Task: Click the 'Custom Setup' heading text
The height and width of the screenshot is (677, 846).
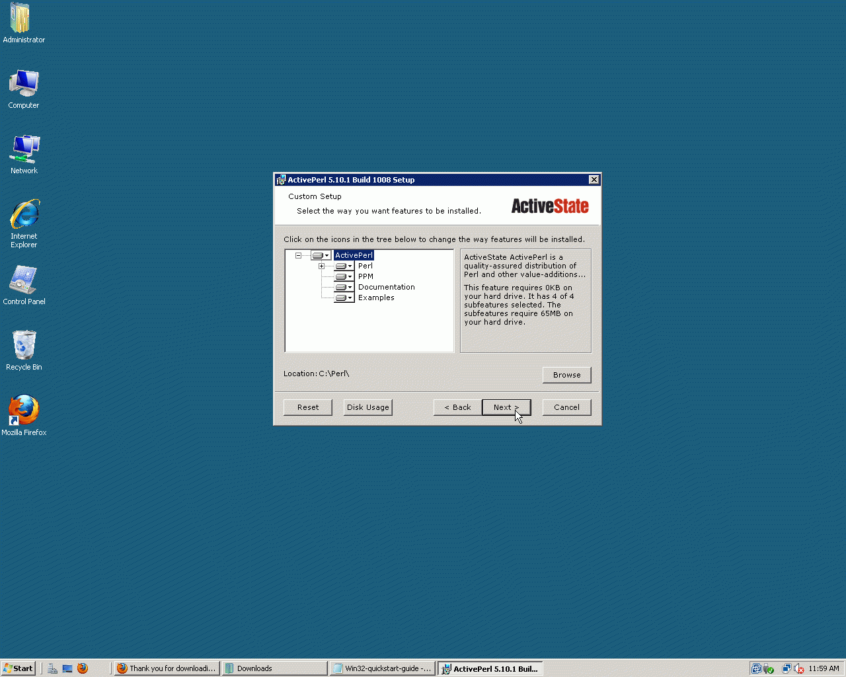Action: (315, 196)
